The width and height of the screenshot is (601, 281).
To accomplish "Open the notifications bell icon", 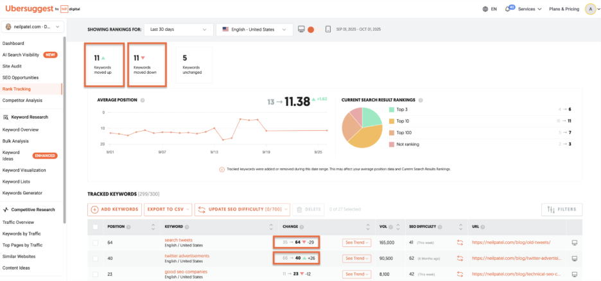I will [x=507, y=9].
